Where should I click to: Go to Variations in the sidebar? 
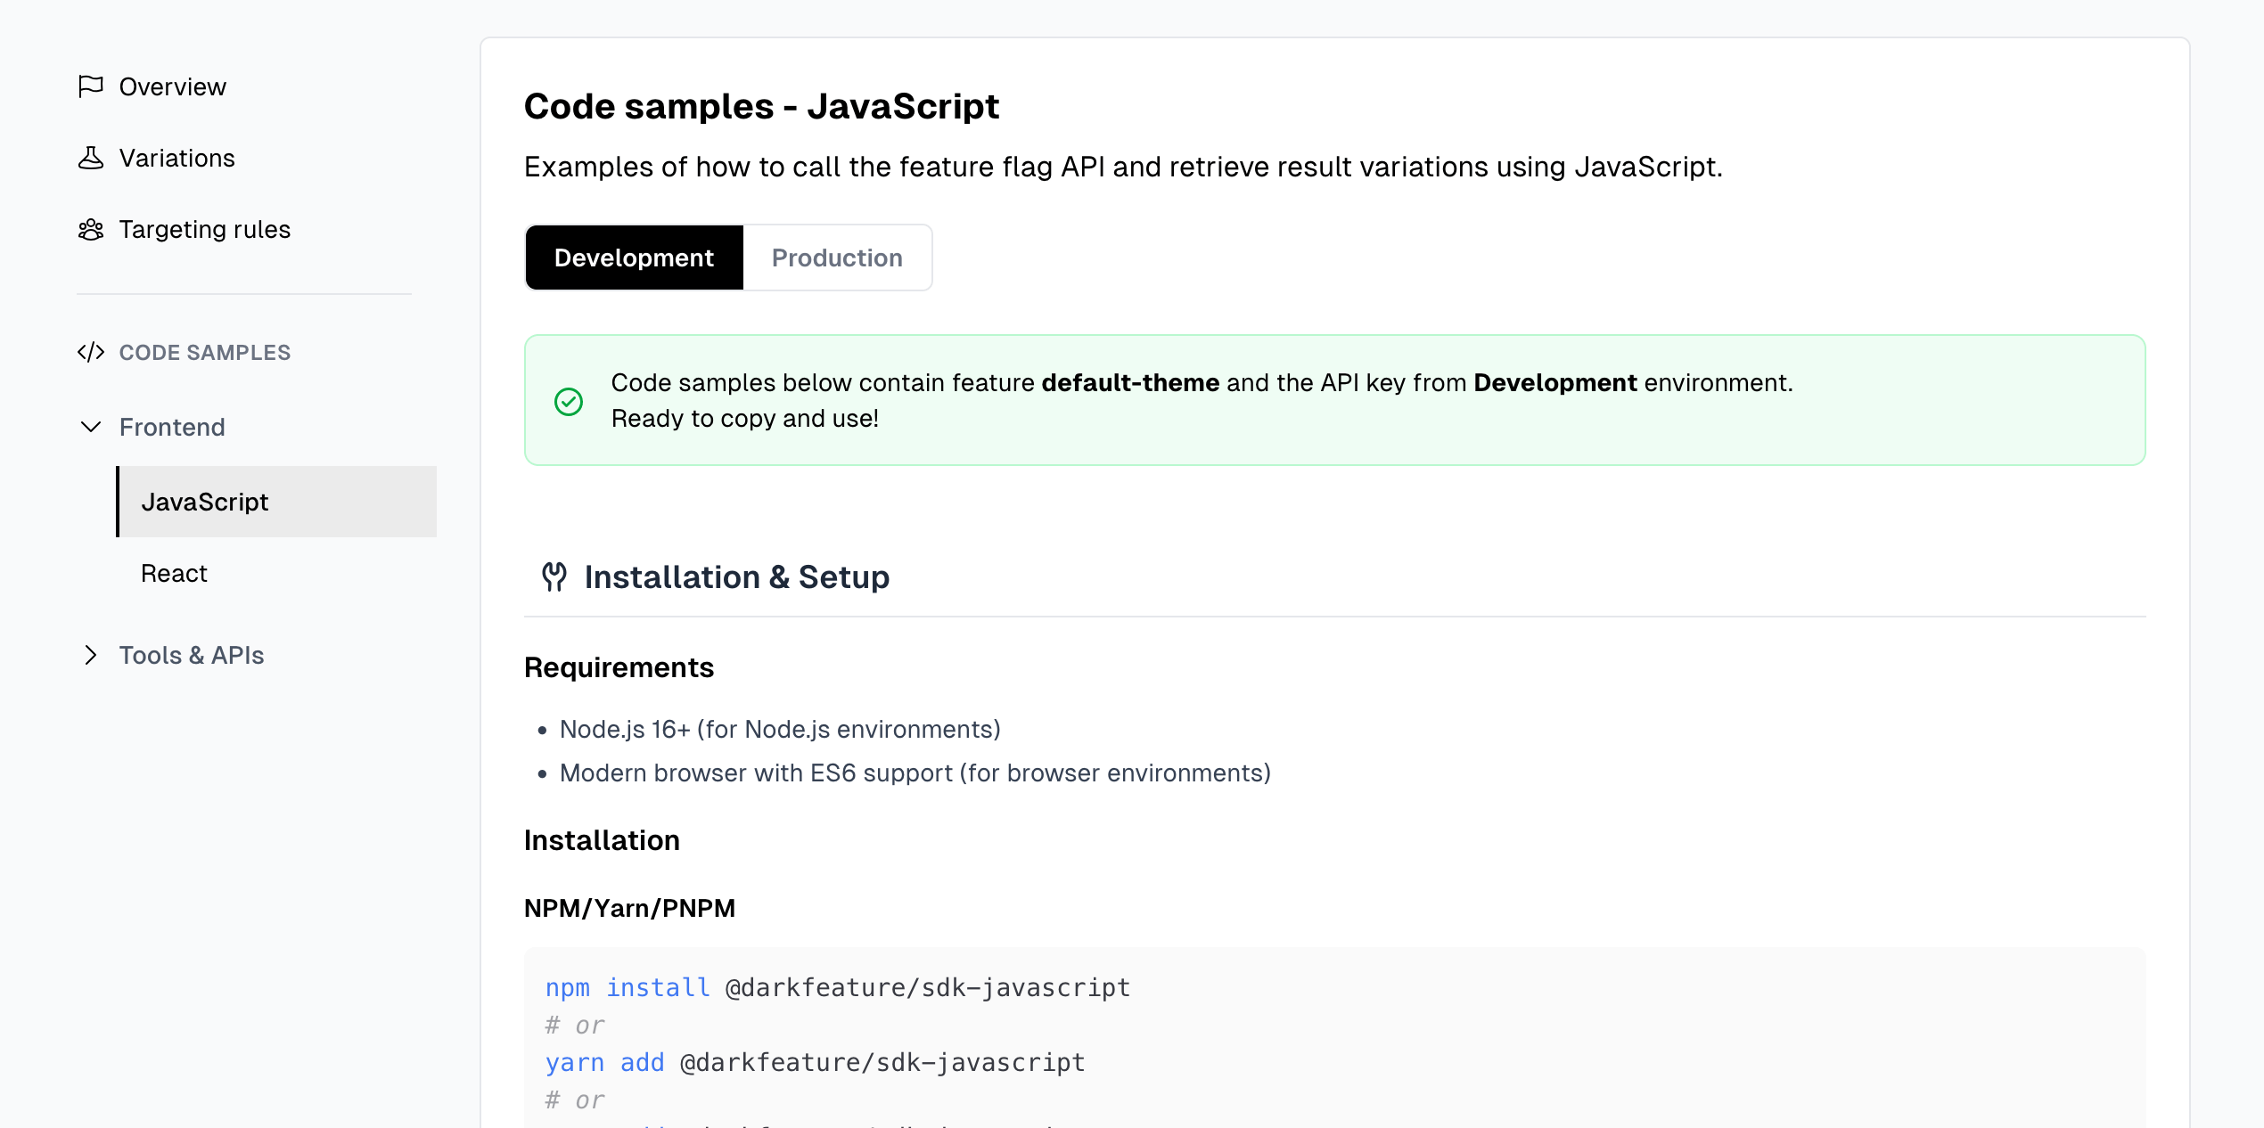click(x=177, y=158)
